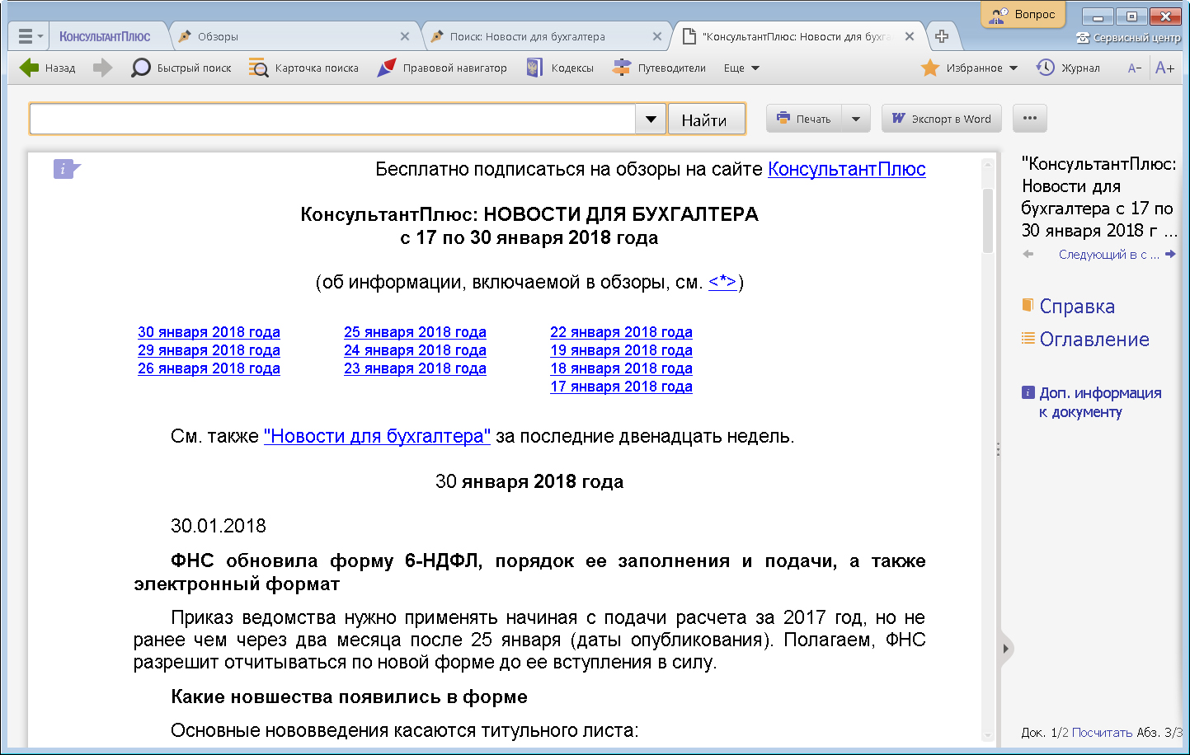The width and height of the screenshot is (1190, 755).
Task: Jump to 24 января 2018 года
Action: click(x=415, y=350)
